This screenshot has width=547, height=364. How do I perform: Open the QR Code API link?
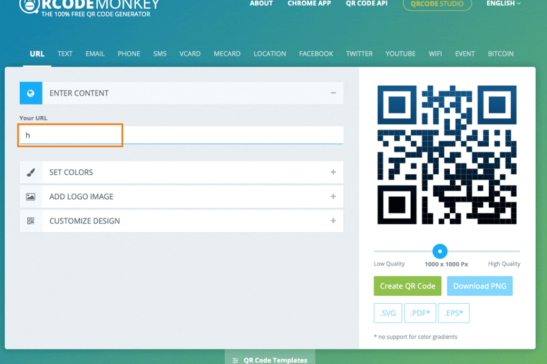366,4
